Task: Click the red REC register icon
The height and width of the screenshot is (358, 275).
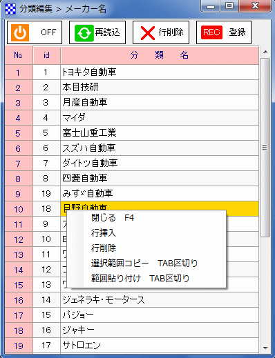Action: point(211,32)
